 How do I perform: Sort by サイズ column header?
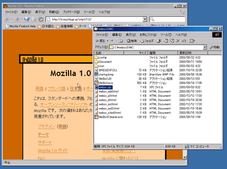tap(136, 53)
